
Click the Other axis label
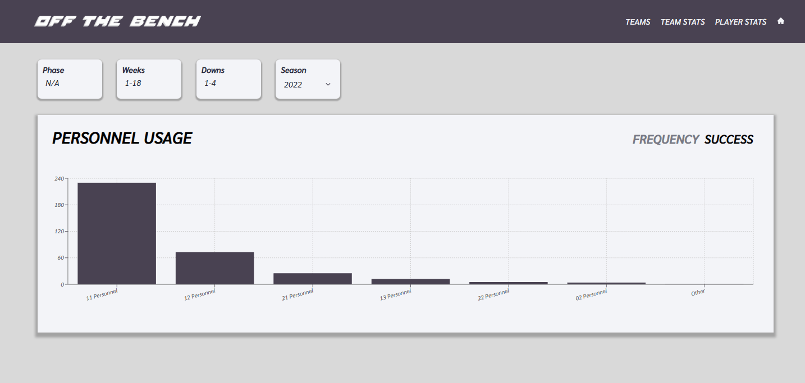(x=698, y=292)
